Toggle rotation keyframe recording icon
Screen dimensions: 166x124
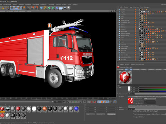pos(105,102)
